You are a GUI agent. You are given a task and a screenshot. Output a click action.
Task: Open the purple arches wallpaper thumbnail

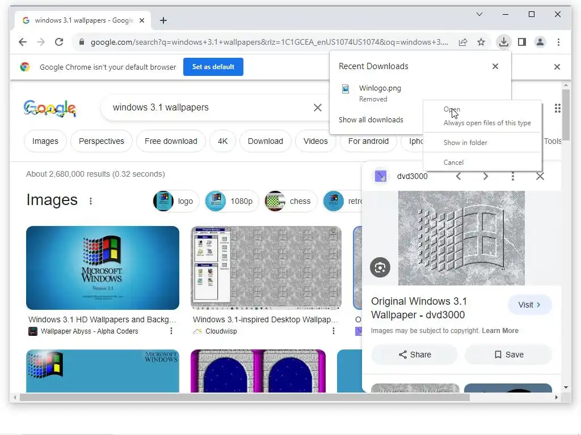(x=258, y=371)
